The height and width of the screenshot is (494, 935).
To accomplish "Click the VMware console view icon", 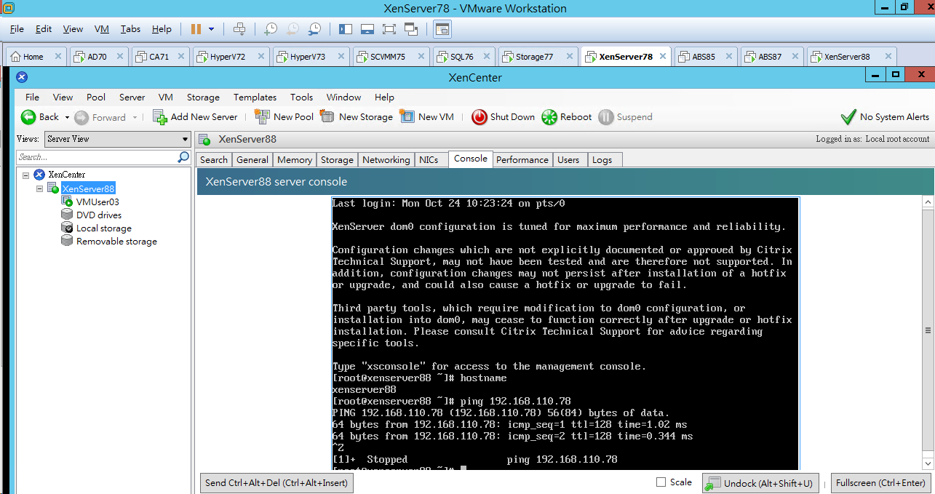I will [x=442, y=29].
